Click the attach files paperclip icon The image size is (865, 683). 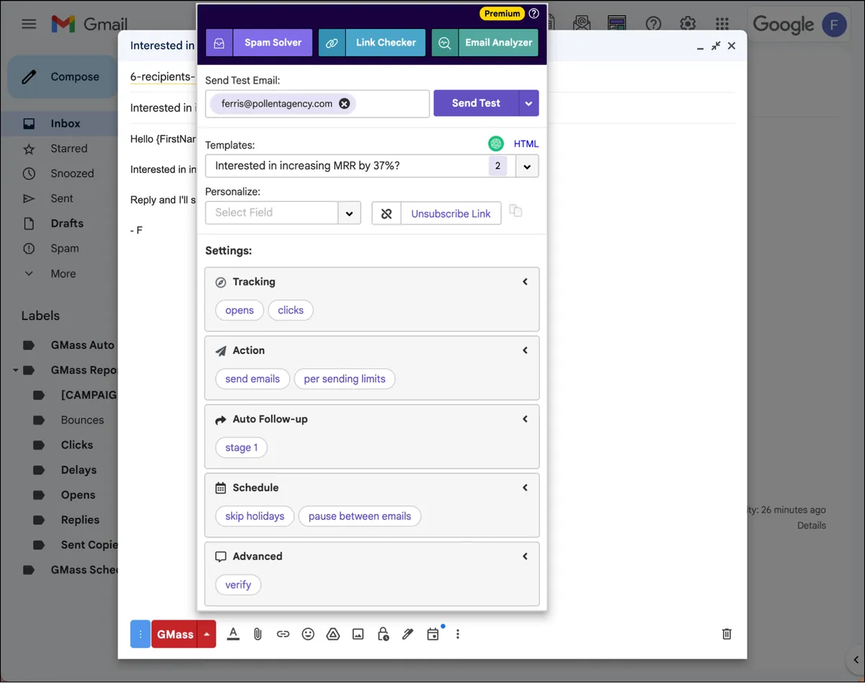257,634
